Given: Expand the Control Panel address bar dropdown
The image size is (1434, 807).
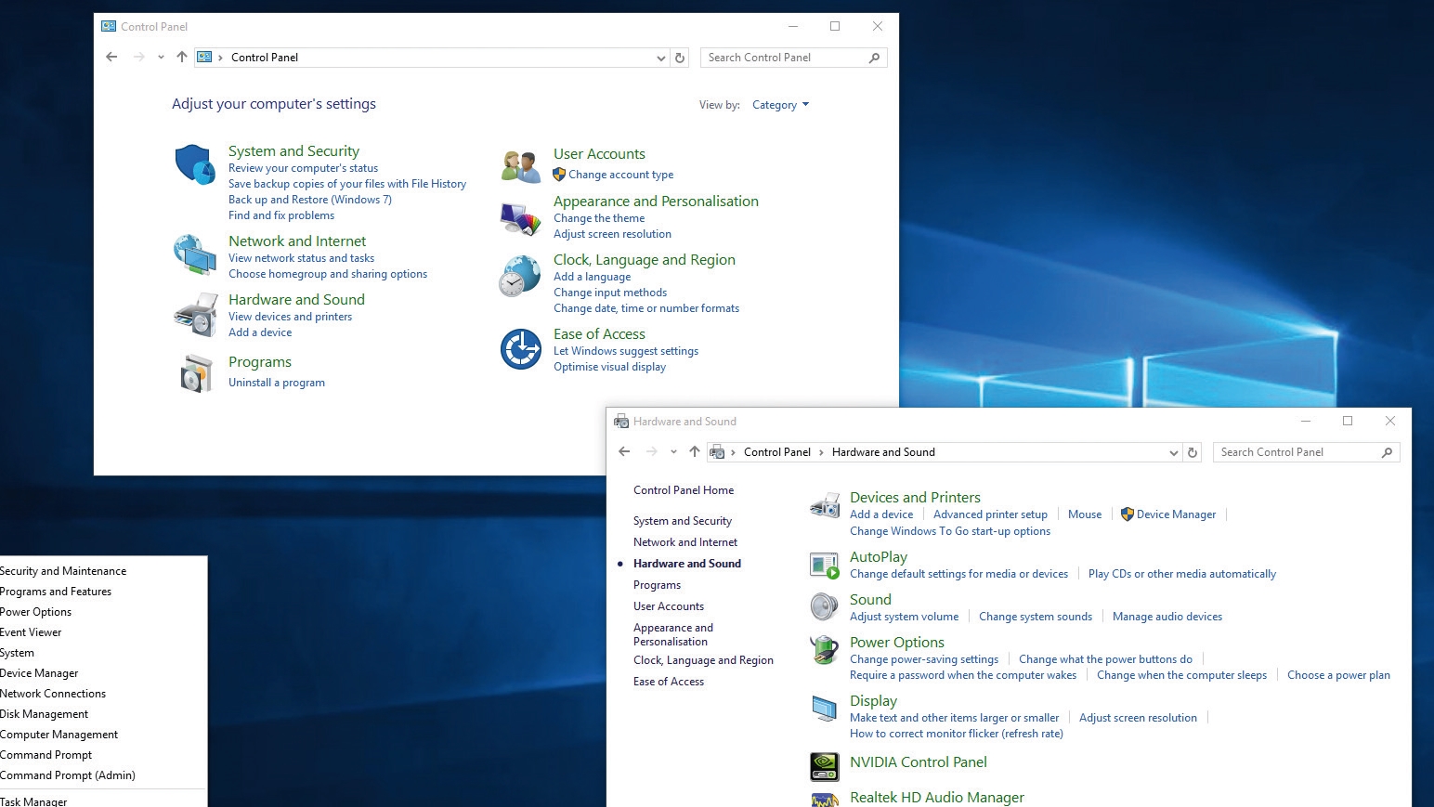Looking at the screenshot, I should coord(660,58).
